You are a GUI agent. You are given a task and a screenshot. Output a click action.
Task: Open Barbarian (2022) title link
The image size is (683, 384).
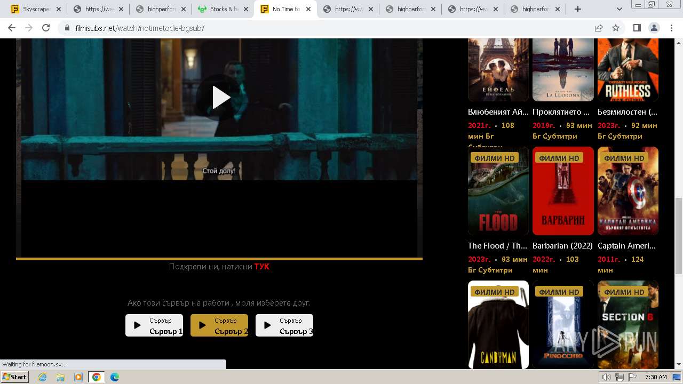point(563,246)
